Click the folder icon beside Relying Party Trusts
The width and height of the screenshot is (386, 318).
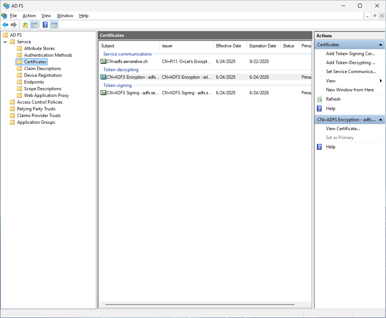click(x=12, y=109)
